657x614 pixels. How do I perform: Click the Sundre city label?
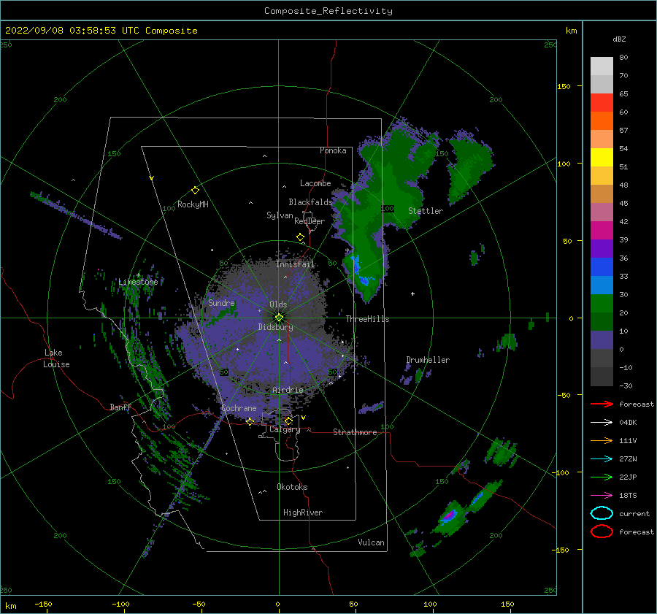(221, 302)
